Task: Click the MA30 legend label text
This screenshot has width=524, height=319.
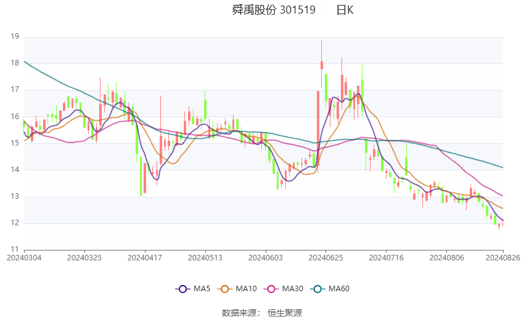Action: (x=292, y=289)
